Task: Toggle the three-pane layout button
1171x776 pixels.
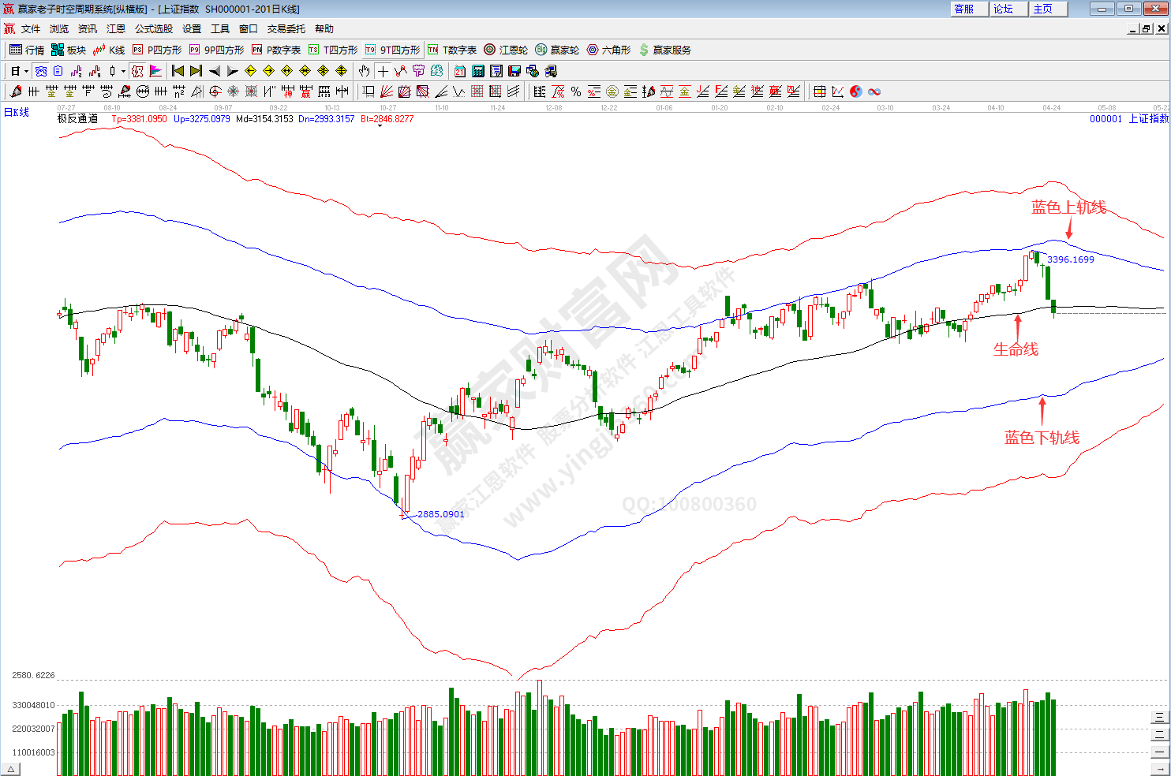Action: (x=1159, y=717)
